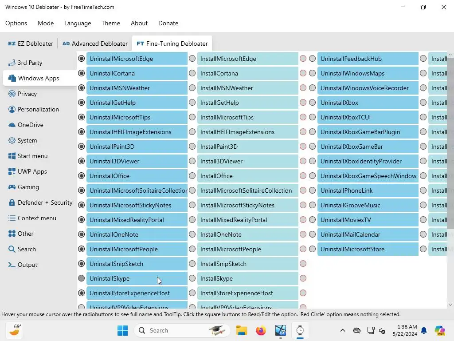Click the System gear icon
Screen dimensions: 454x341
coord(12,140)
